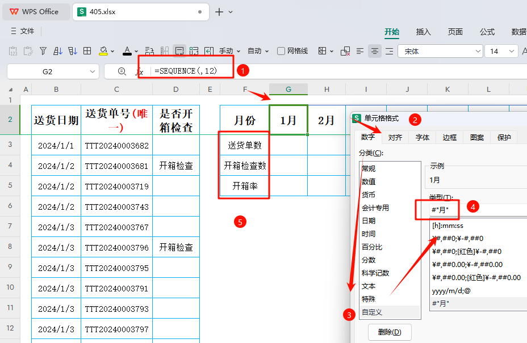Select 自定义 in category list
527x343 pixels.
click(x=390, y=312)
